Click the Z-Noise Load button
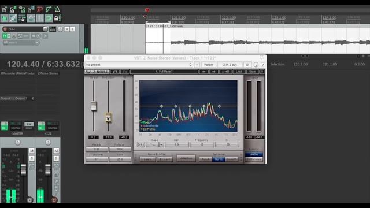370x208 pixels. click(x=239, y=72)
